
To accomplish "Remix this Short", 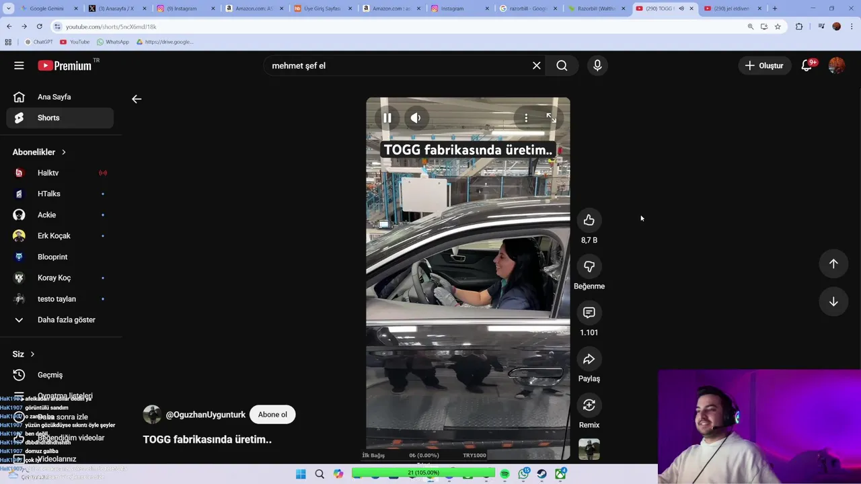I will coord(589,405).
